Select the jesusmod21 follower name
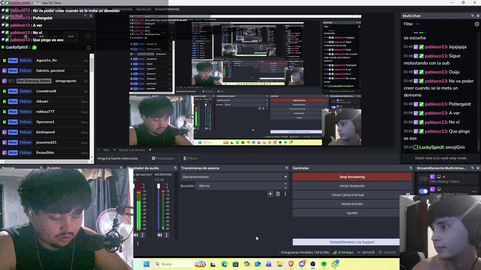Viewport: 481px width, 270px height. click(x=46, y=142)
